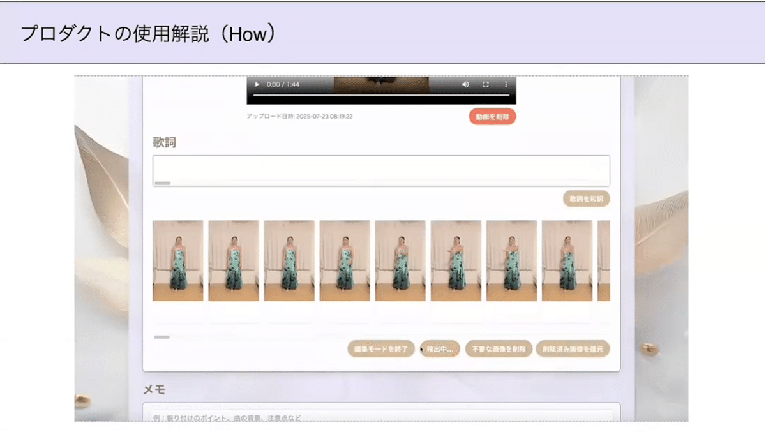Click the 不要な画像を削除 button

point(499,349)
